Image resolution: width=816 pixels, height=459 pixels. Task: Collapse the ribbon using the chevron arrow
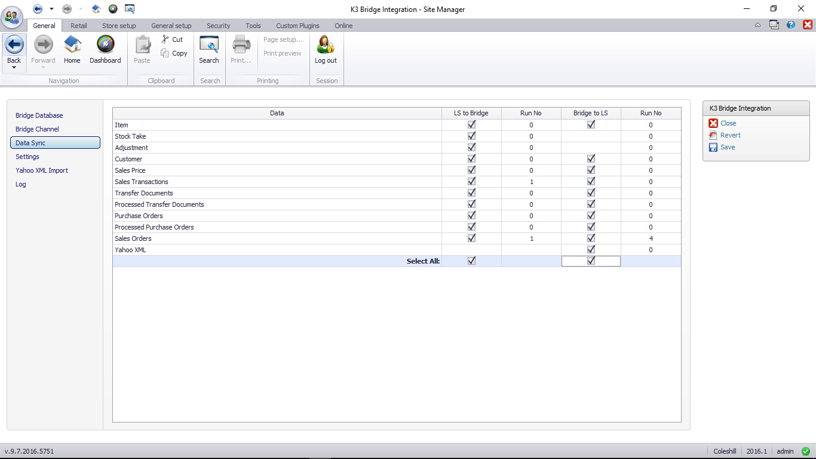[757, 25]
